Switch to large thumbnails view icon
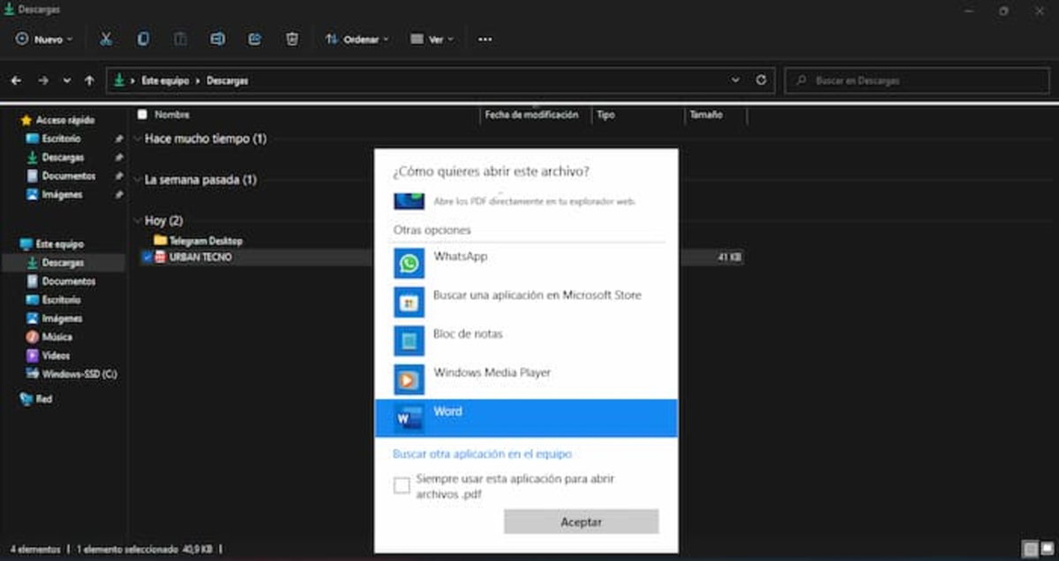Screen dimensions: 1059x561 1046,550
